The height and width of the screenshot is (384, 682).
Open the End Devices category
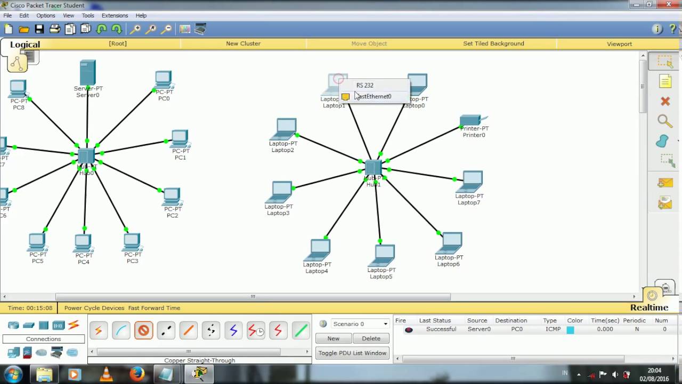(x=13, y=353)
